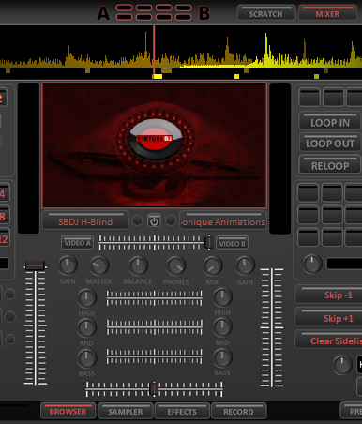Click the LOOP IN button
The image size is (362, 424).
[x=330, y=121]
